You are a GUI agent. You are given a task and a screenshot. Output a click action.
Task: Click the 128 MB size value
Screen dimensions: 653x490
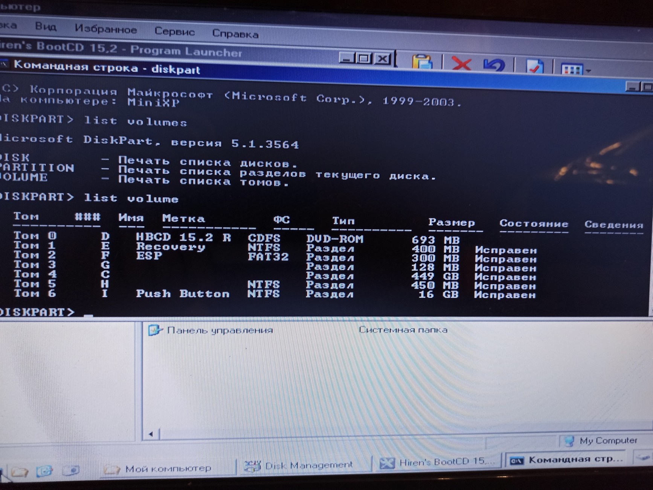[x=435, y=267]
